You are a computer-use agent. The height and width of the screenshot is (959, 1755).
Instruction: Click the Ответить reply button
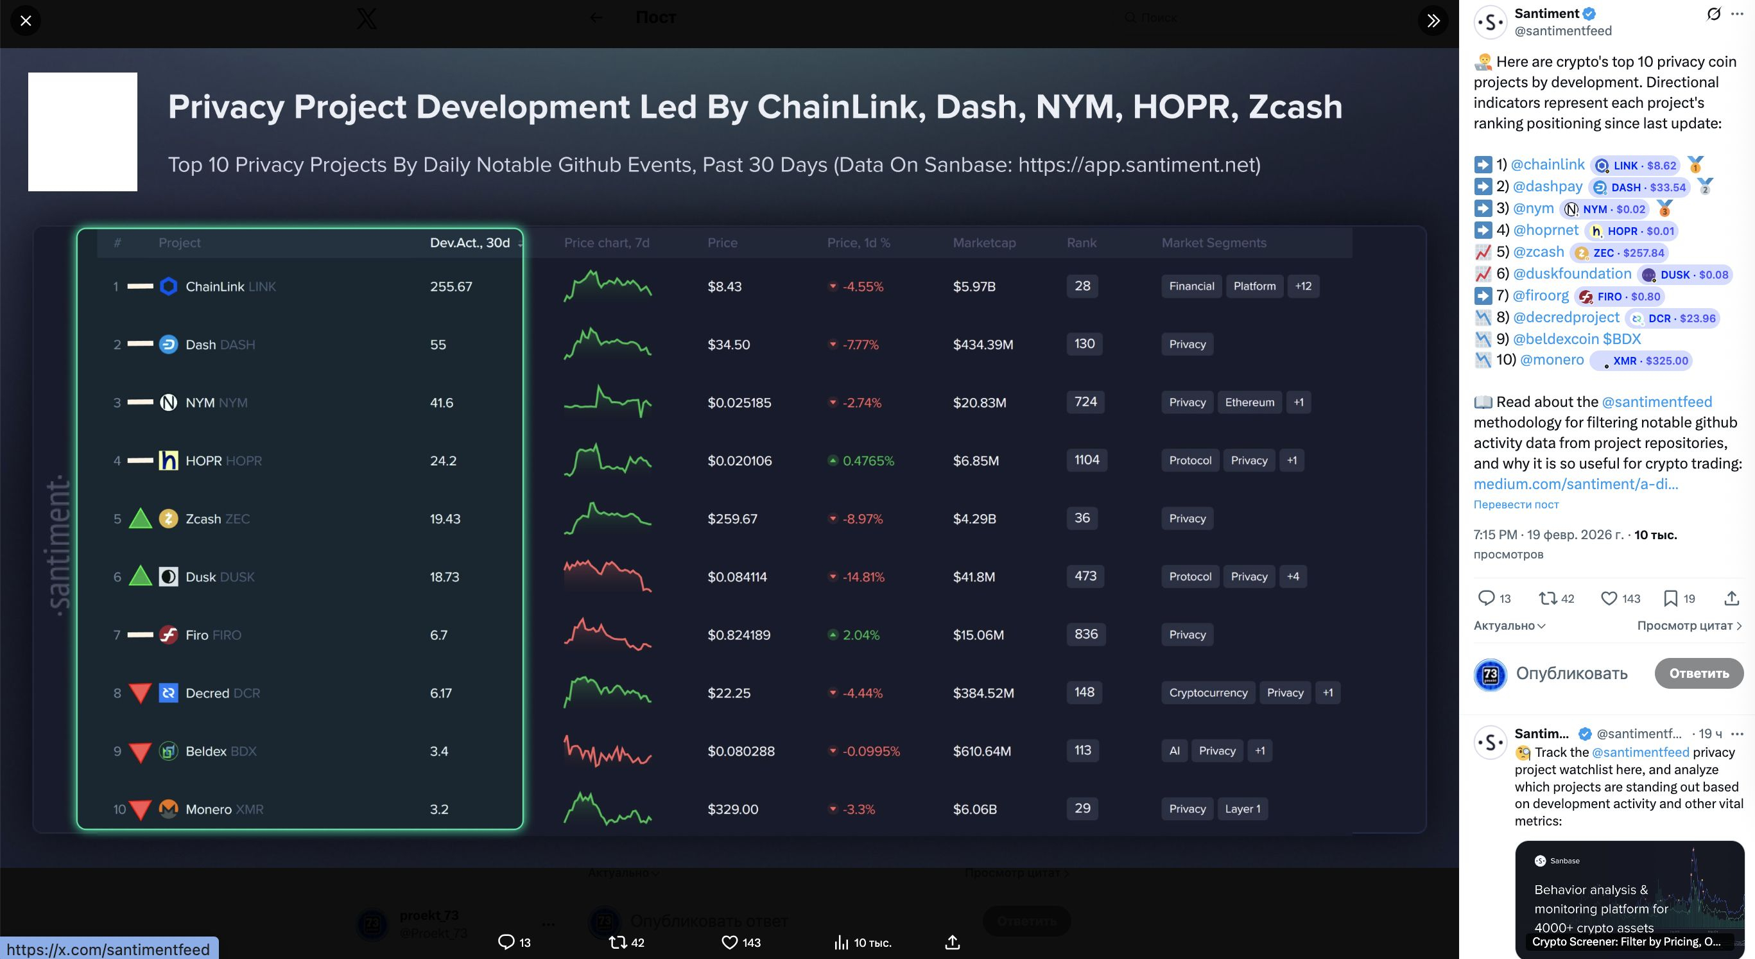(1699, 673)
